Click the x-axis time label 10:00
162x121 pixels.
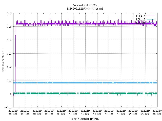[73, 114]
